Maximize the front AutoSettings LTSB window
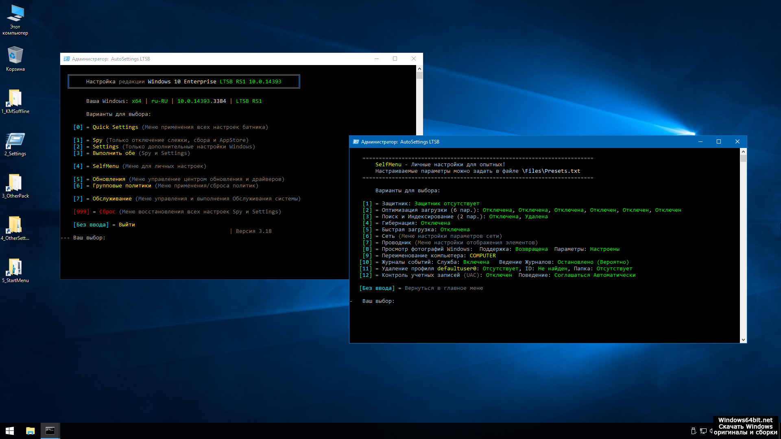Screen dimensions: 781x439 tap(719, 141)
